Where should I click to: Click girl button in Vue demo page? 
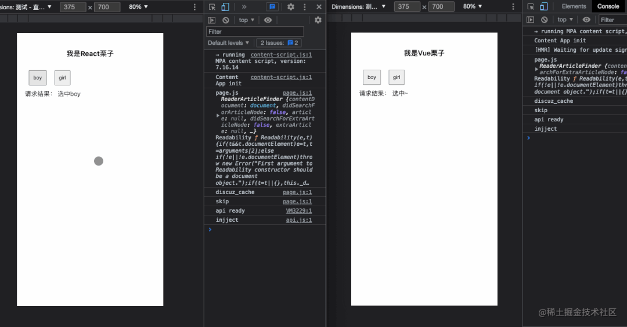tap(397, 77)
